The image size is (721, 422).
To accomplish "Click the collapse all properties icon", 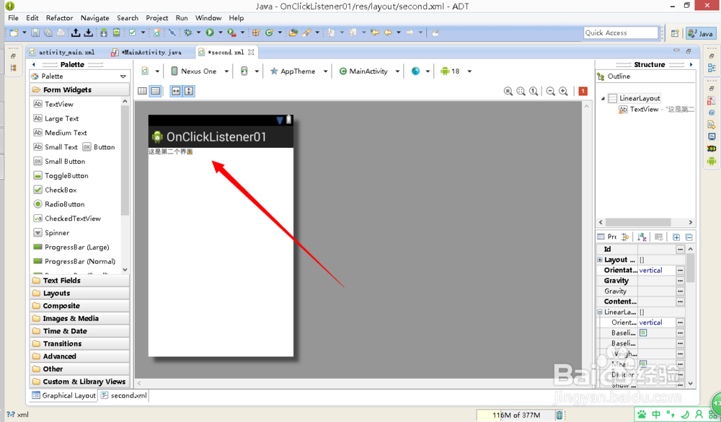I will point(689,237).
